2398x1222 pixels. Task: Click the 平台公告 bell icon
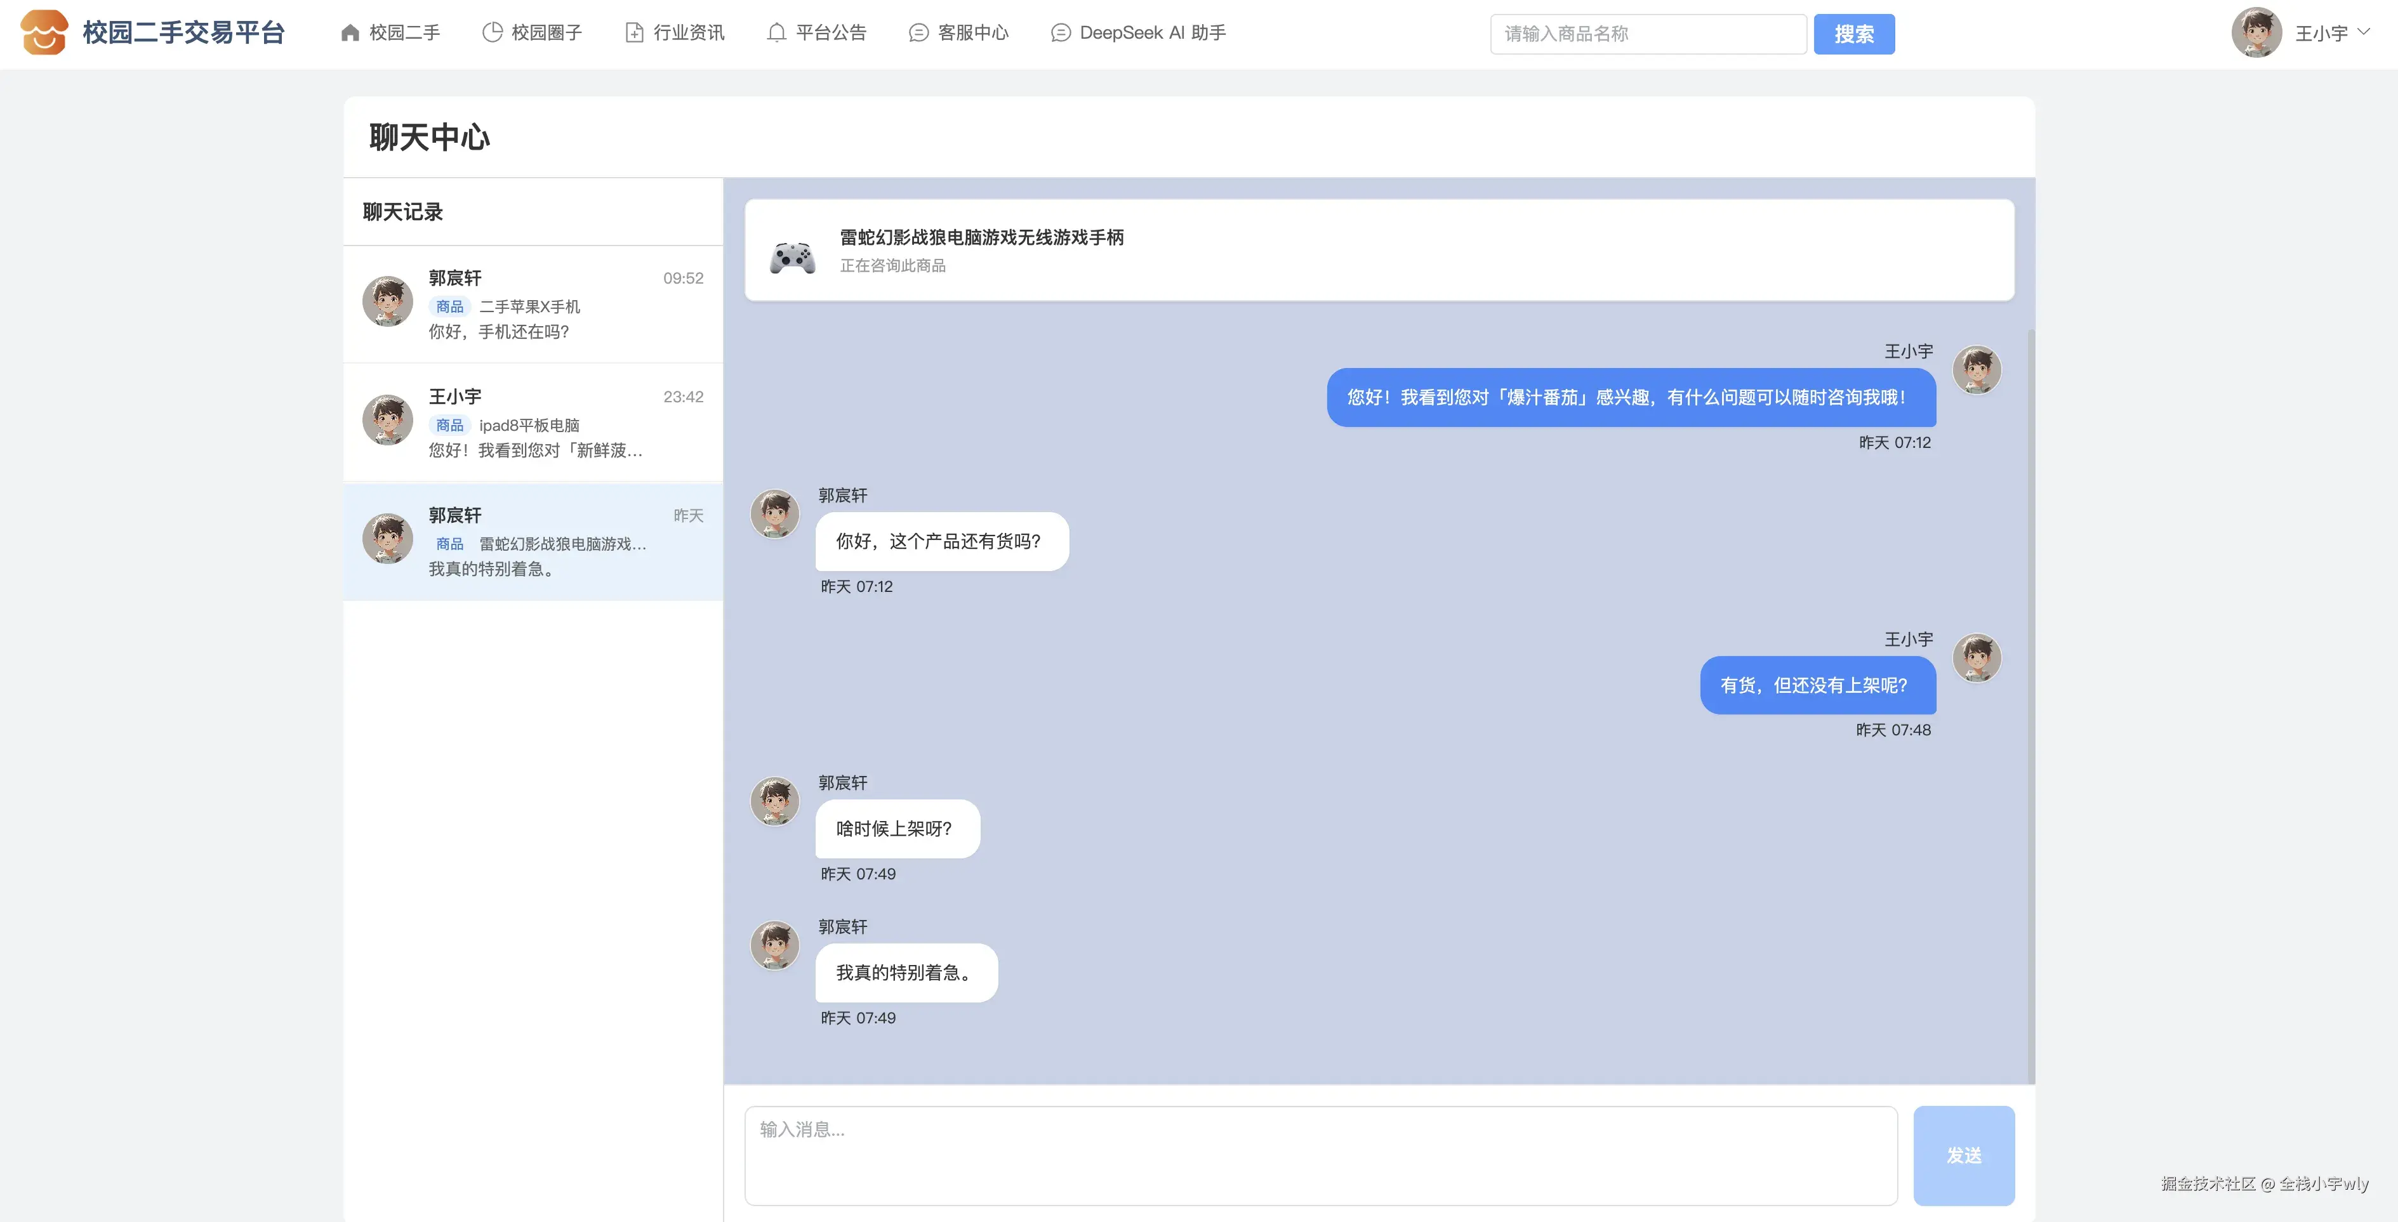(x=776, y=34)
